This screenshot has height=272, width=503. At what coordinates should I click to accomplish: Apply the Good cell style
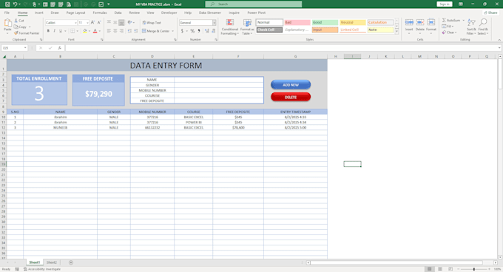tap(325, 22)
